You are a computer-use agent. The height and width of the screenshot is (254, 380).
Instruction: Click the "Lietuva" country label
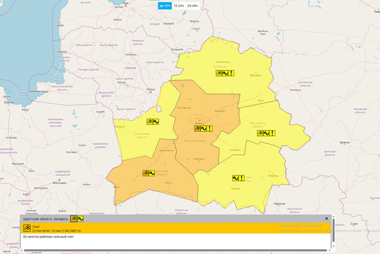pos(130,68)
